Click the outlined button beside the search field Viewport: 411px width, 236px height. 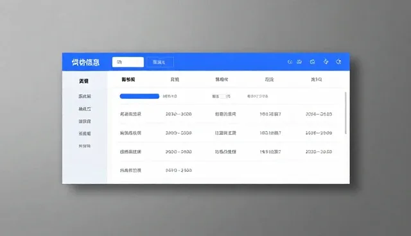160,62
